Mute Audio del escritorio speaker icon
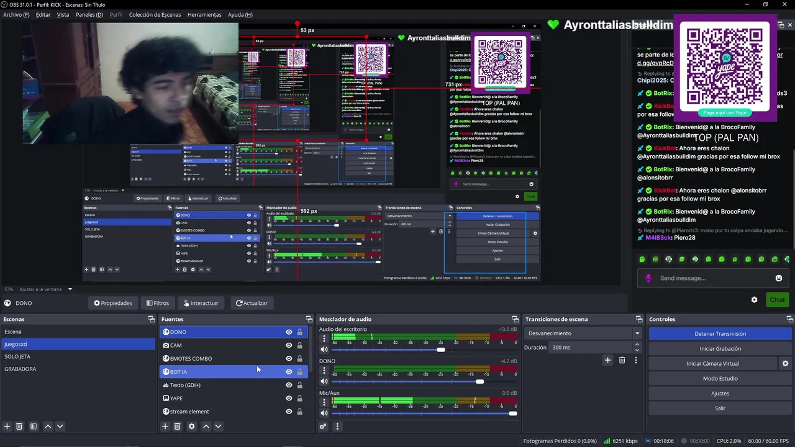 324,350
